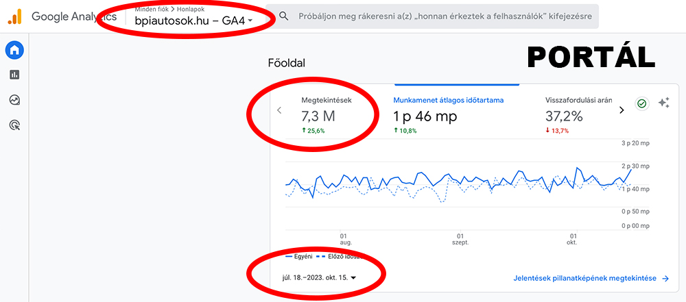Open the bpiautosok.hu – GA4 property selector
Image resolution: width=686 pixels, height=302 pixels.
(194, 20)
